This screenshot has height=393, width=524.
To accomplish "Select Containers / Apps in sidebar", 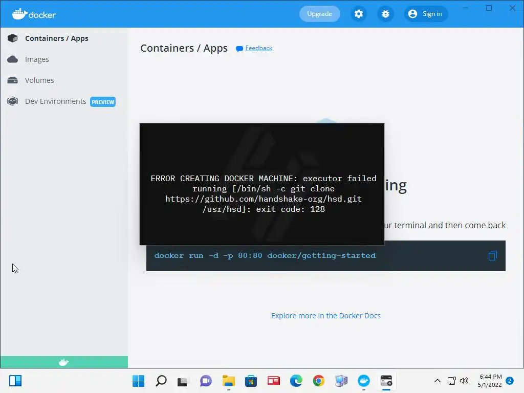I will pos(57,38).
